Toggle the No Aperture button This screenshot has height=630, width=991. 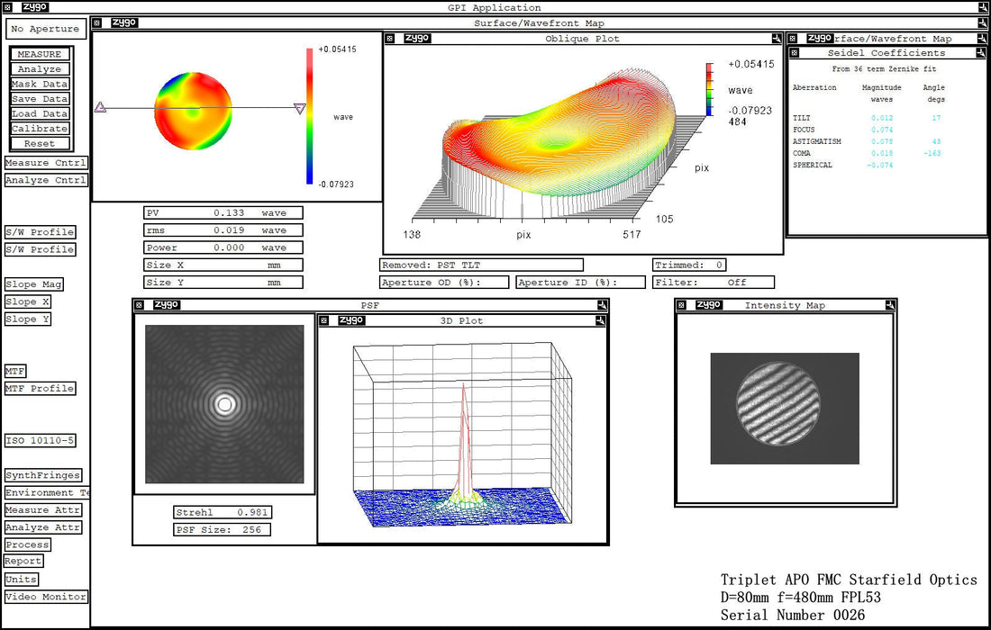pyautogui.click(x=46, y=29)
